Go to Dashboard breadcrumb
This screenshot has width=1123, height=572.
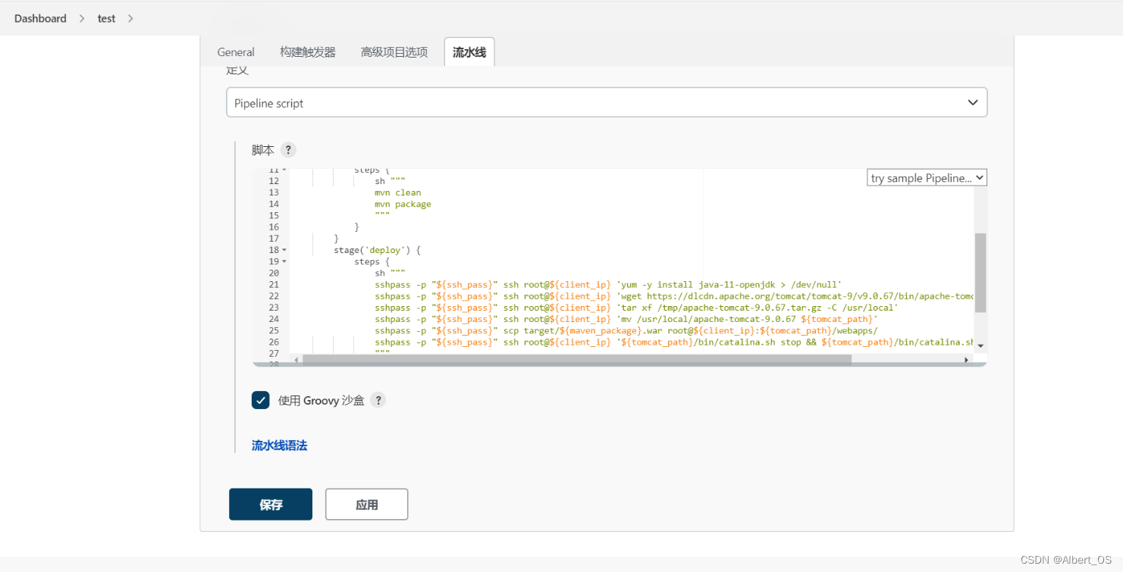[40, 18]
